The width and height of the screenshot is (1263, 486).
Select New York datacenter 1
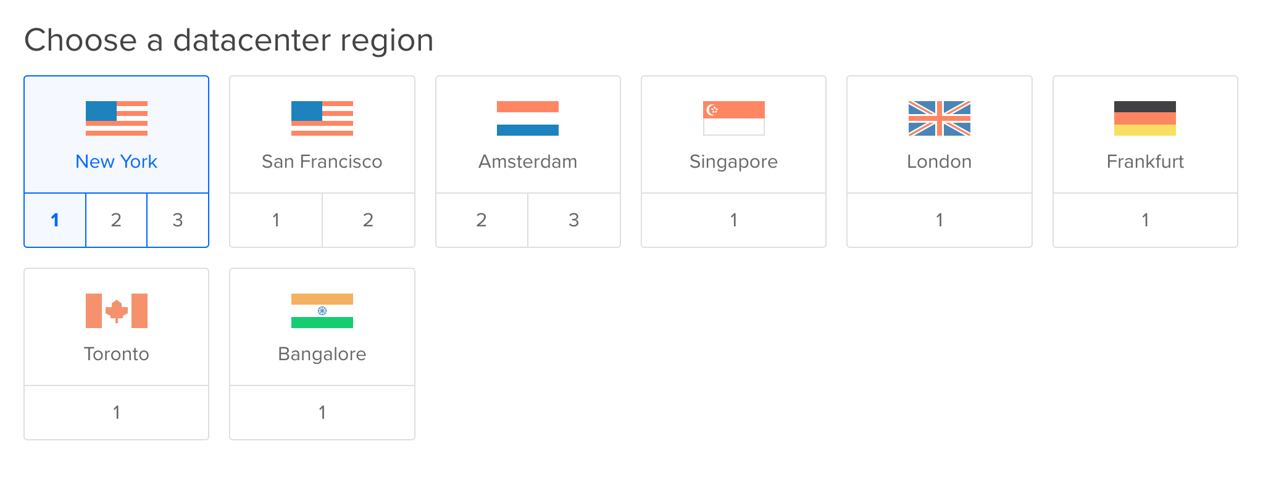tap(55, 220)
